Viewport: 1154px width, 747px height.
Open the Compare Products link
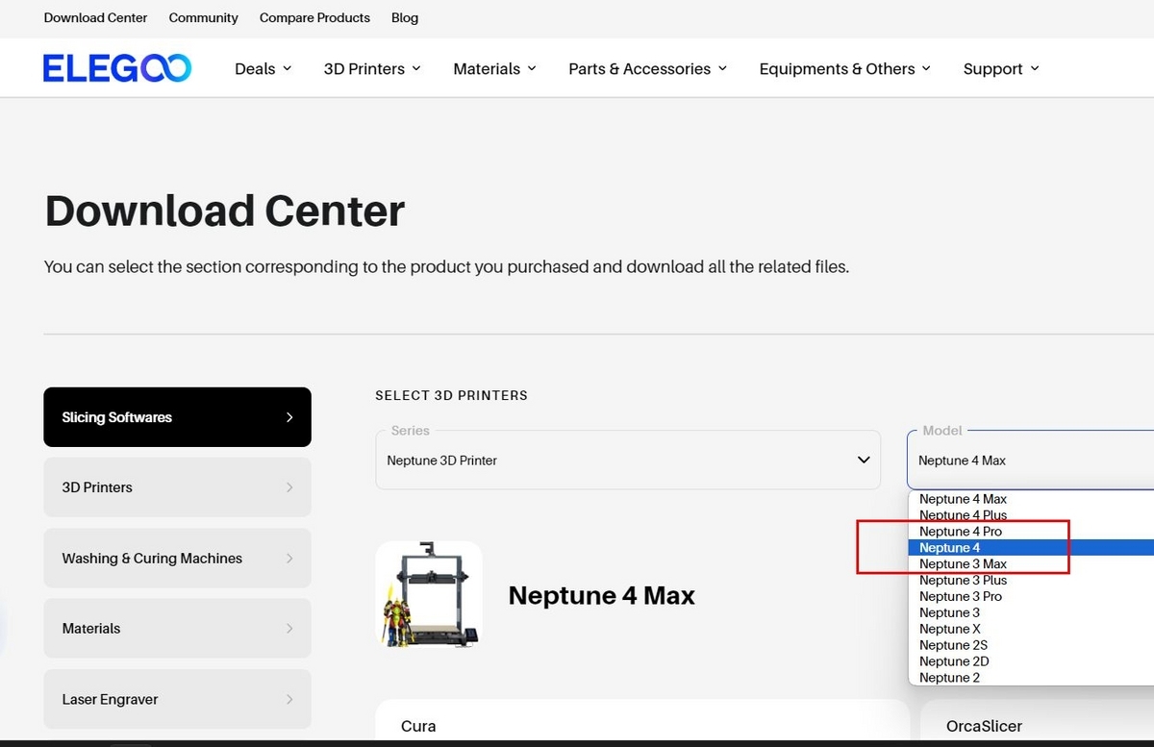314,18
